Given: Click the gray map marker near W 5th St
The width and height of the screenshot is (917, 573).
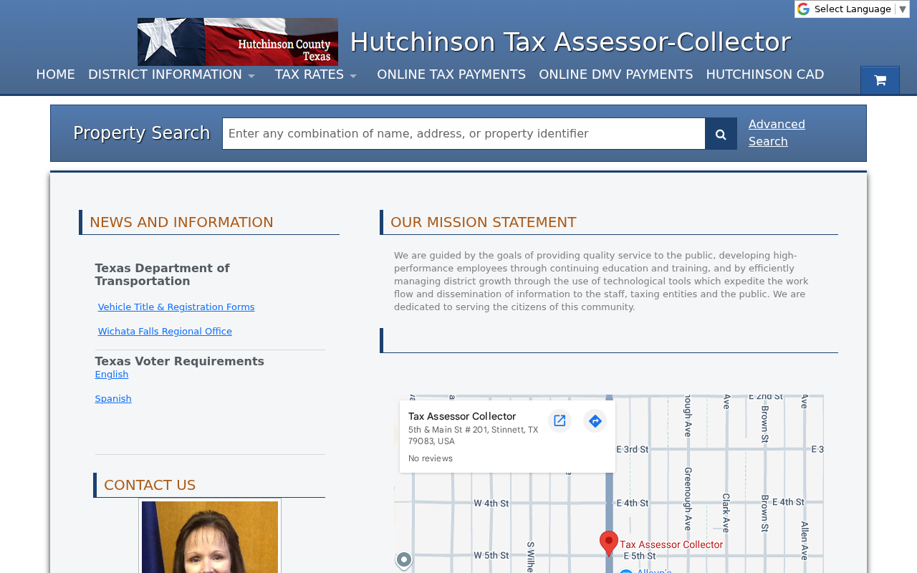Looking at the screenshot, I should coord(404,559).
